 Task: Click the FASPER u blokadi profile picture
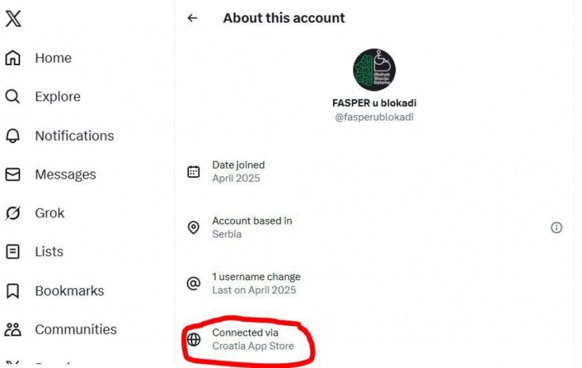tap(374, 69)
